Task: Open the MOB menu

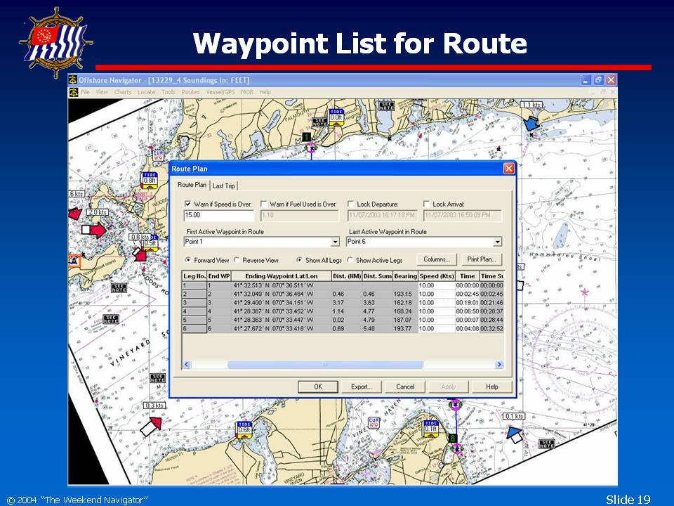Action: pos(246,92)
